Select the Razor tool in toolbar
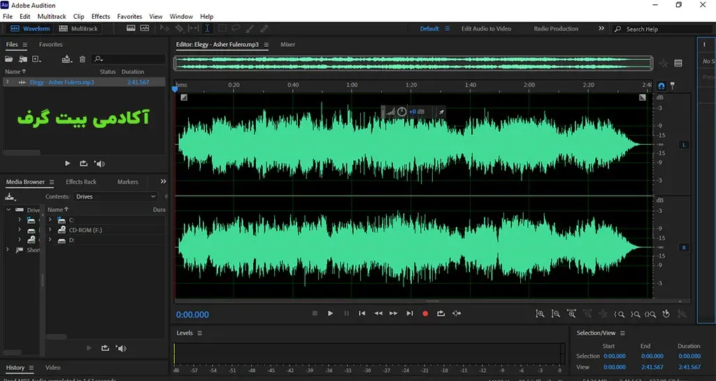This screenshot has width=716, height=381. point(180,28)
